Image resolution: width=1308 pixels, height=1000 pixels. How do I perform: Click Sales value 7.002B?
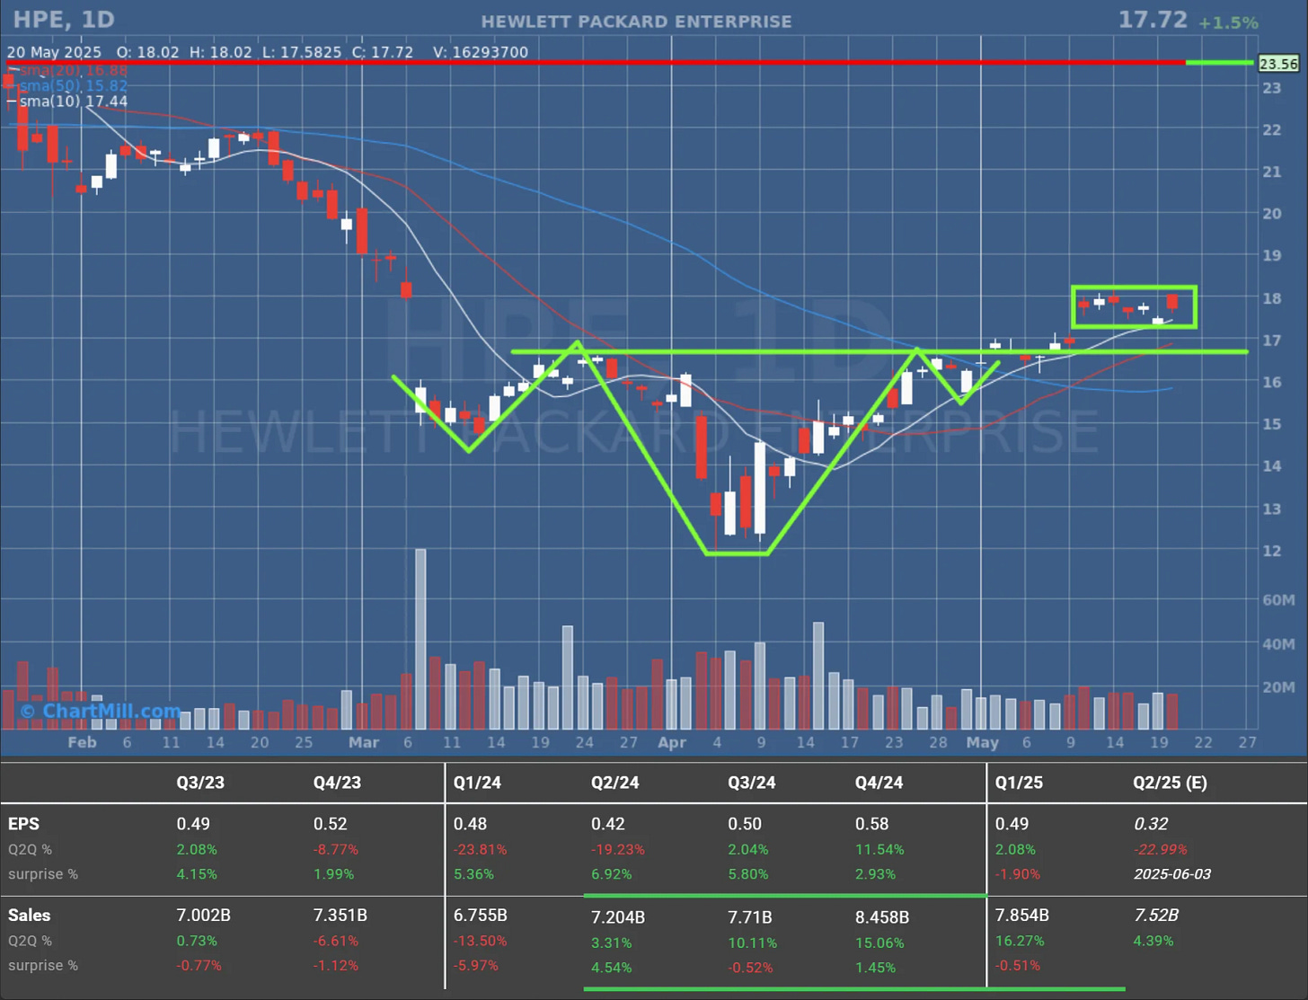[x=203, y=916]
